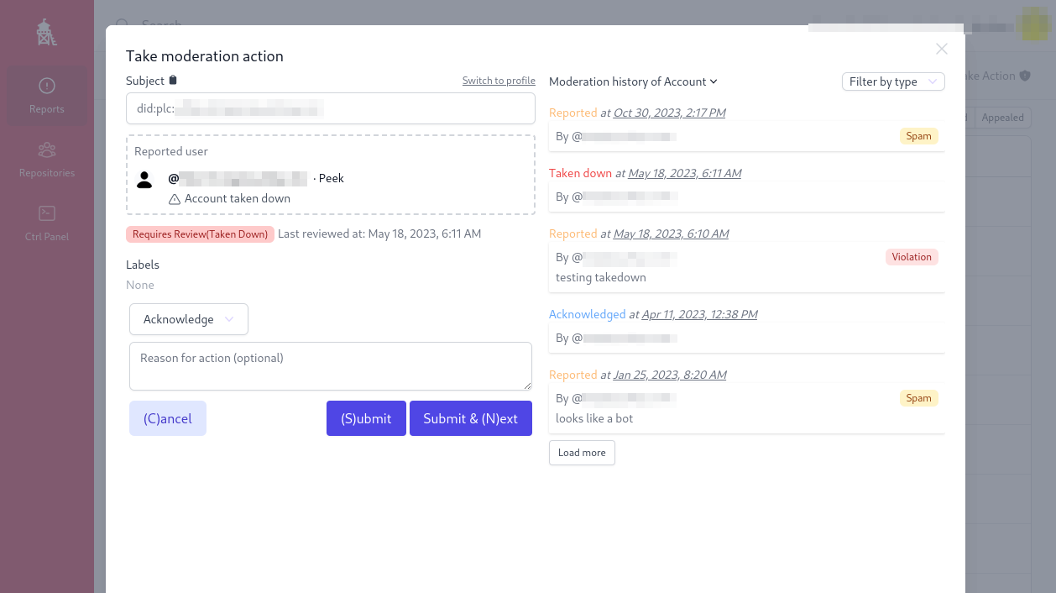Viewport: 1056px width, 593px height.
Task: Expand the Acknowledge action type dropdown
Action: [x=188, y=319]
